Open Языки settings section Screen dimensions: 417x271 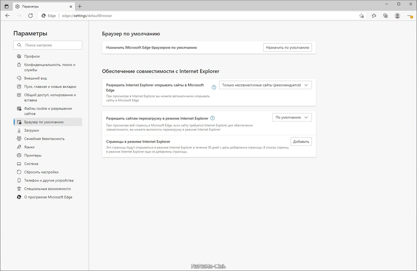coord(48,147)
